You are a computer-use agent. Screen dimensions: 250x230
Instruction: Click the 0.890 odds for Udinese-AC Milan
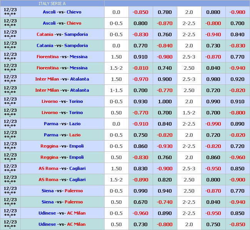point(165,213)
